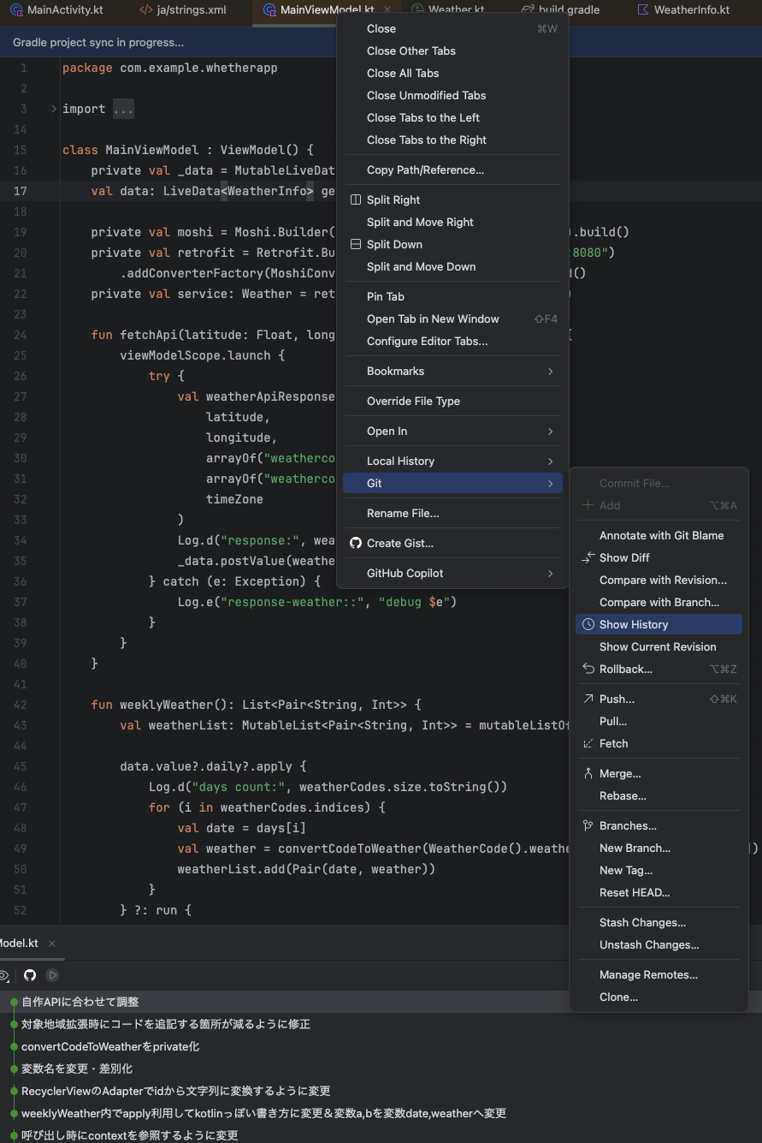
Task: Close the MainViewModel.kt editor tab
Action: (387, 10)
